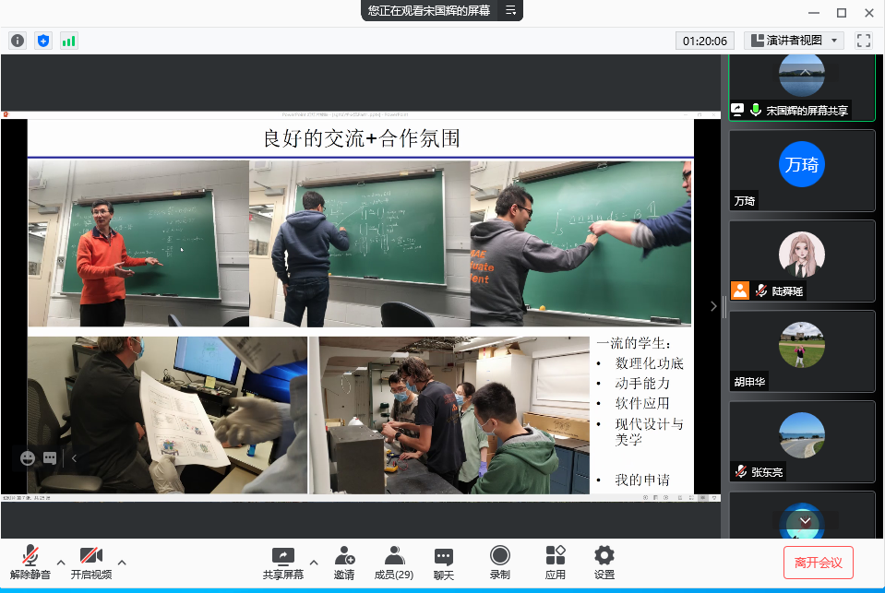Click the red 离开会议 button

pos(818,562)
